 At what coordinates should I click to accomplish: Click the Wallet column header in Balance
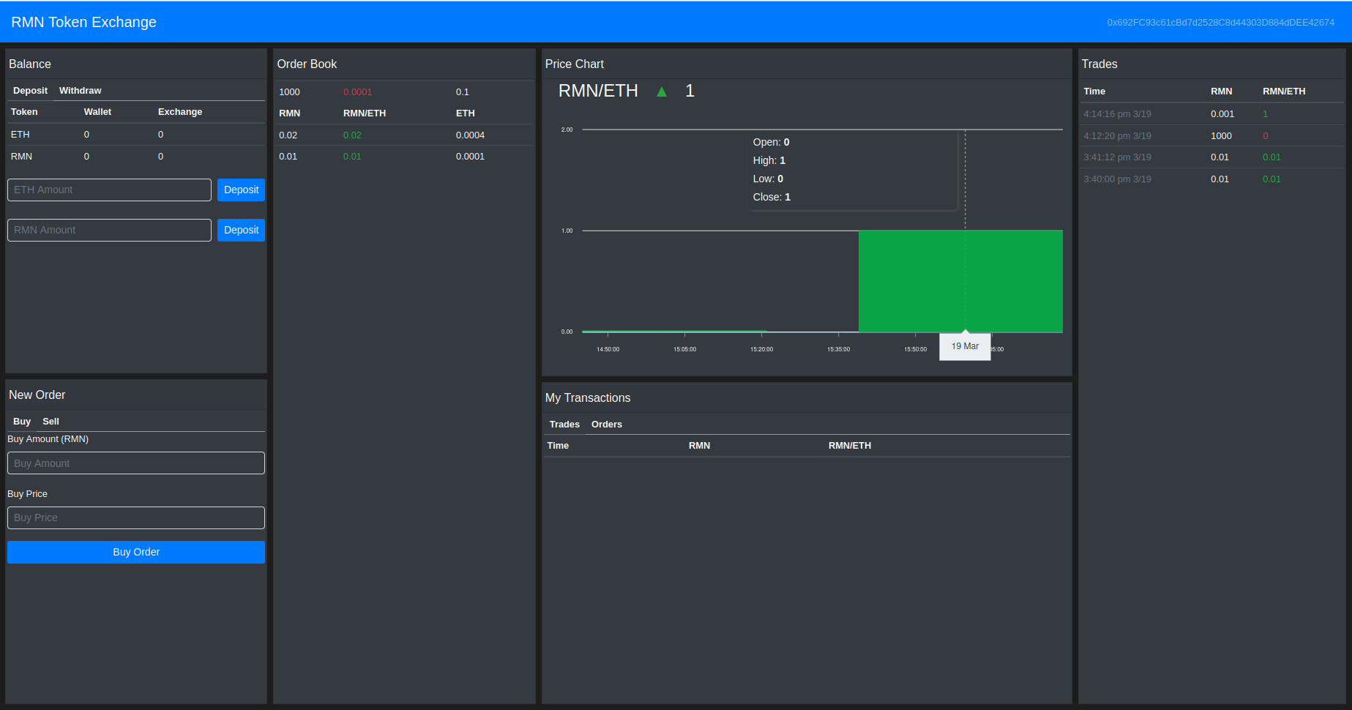pyautogui.click(x=97, y=112)
